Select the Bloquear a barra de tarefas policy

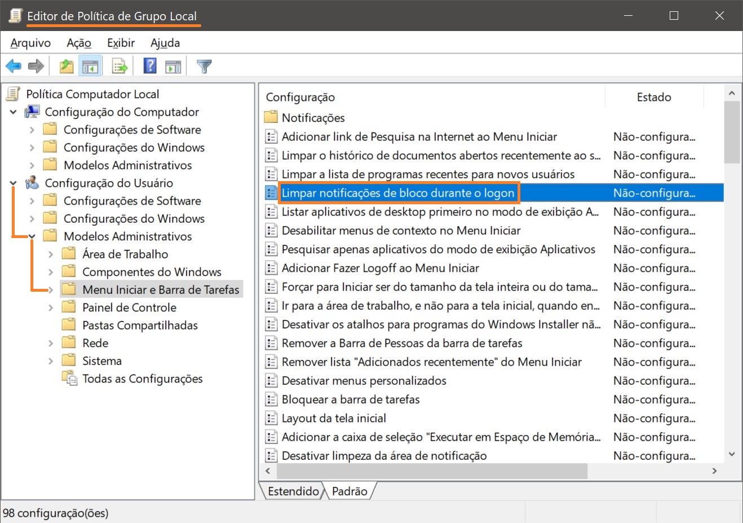[x=351, y=399]
